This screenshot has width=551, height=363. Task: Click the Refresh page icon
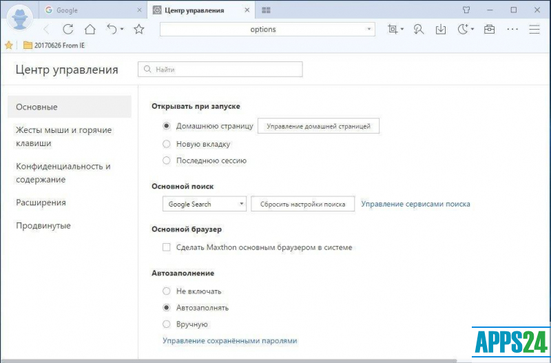[67, 29]
